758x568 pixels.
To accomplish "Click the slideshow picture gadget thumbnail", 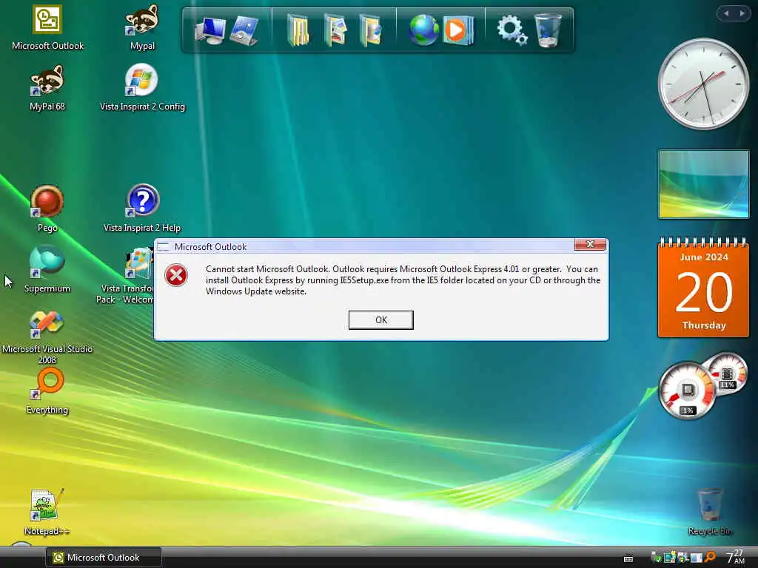I will point(703,184).
